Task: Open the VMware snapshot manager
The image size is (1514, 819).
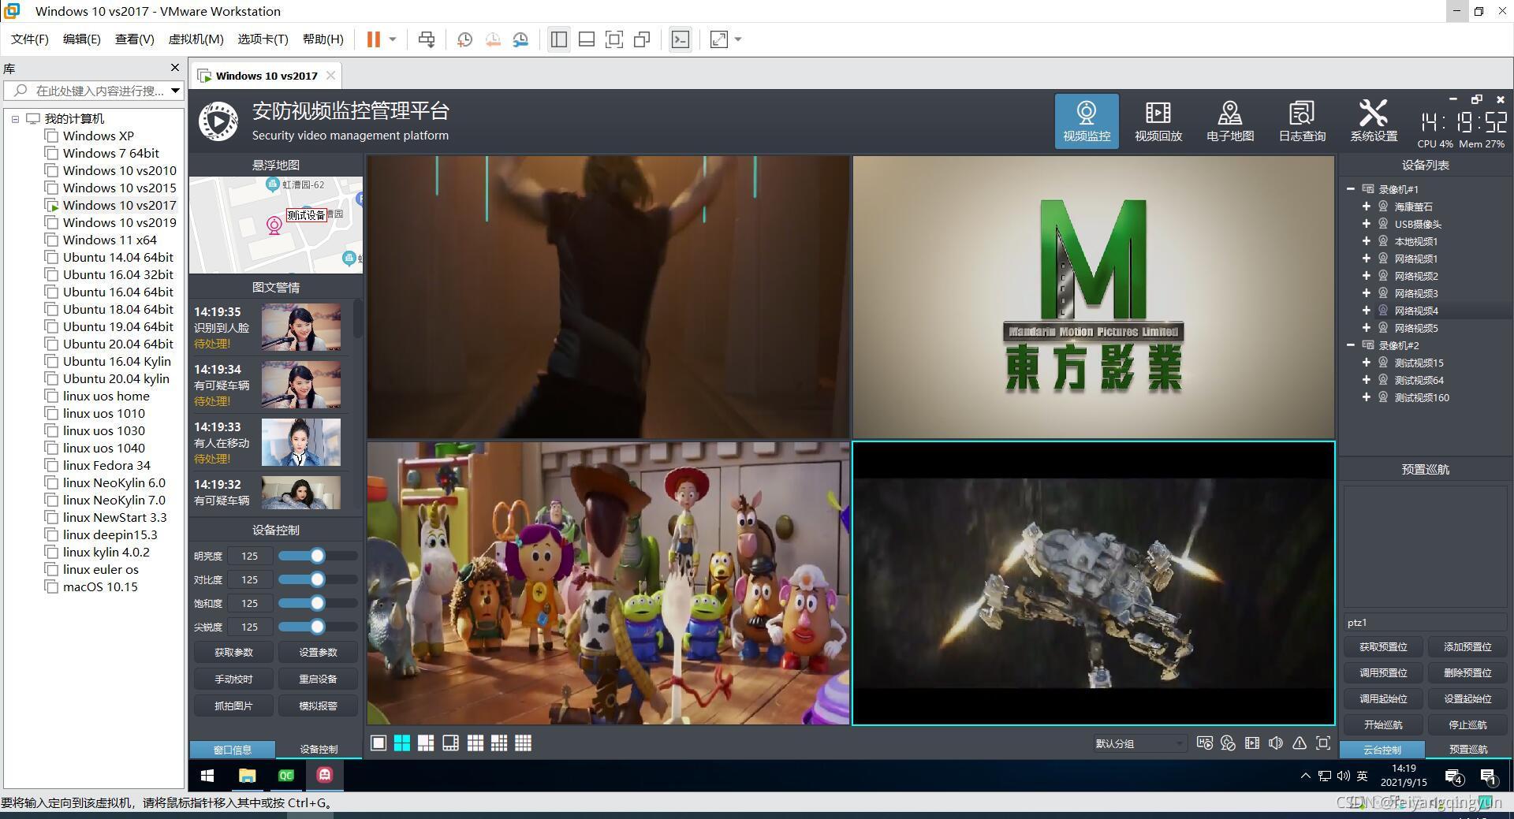Action: [520, 39]
